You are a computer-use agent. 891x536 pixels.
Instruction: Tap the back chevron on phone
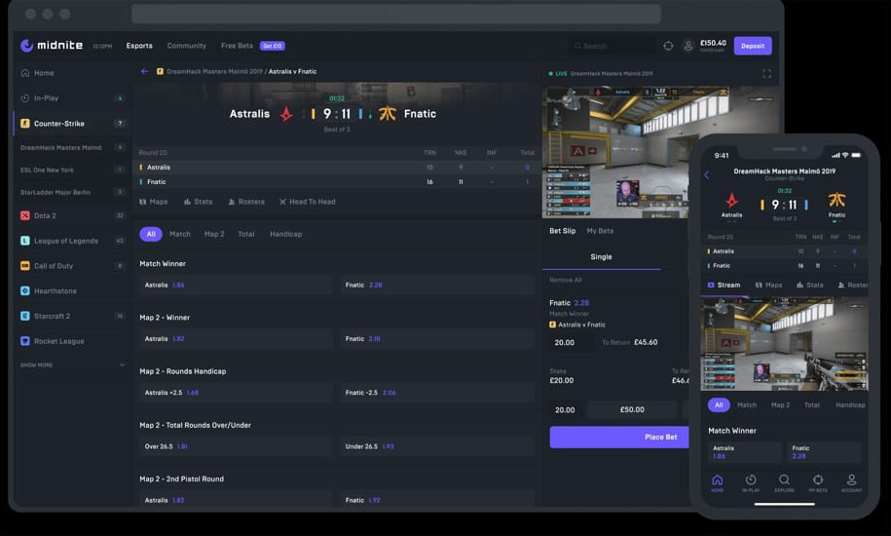click(707, 175)
